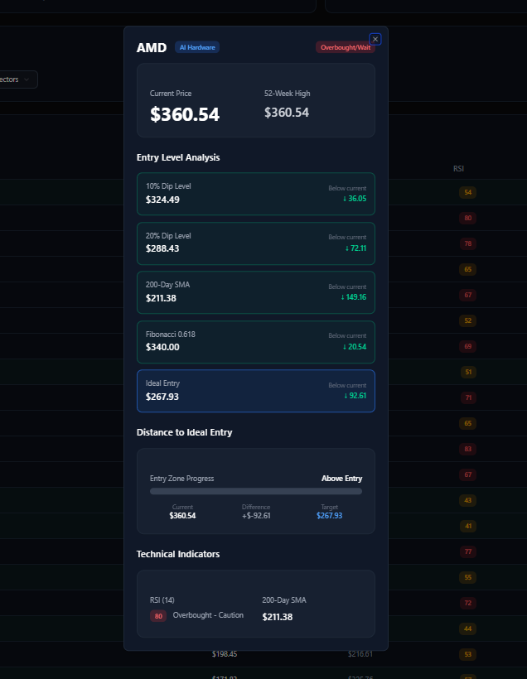Click the RSI column header in background table

458,169
